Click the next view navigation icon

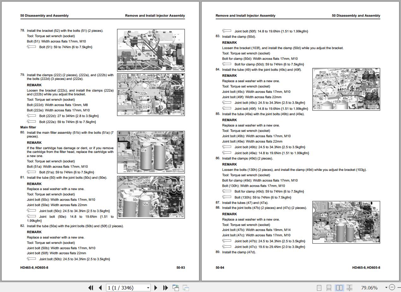186,288
